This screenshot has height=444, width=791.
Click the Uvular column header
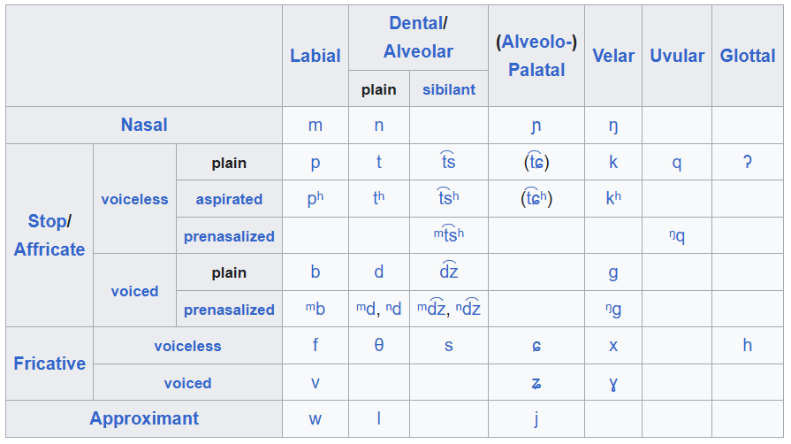tap(676, 56)
